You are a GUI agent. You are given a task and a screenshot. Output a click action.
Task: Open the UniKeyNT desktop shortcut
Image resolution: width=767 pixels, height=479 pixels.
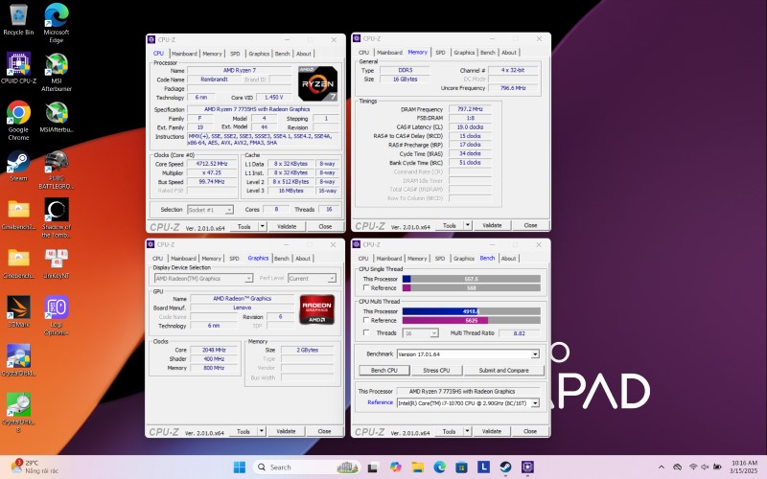tap(57, 263)
